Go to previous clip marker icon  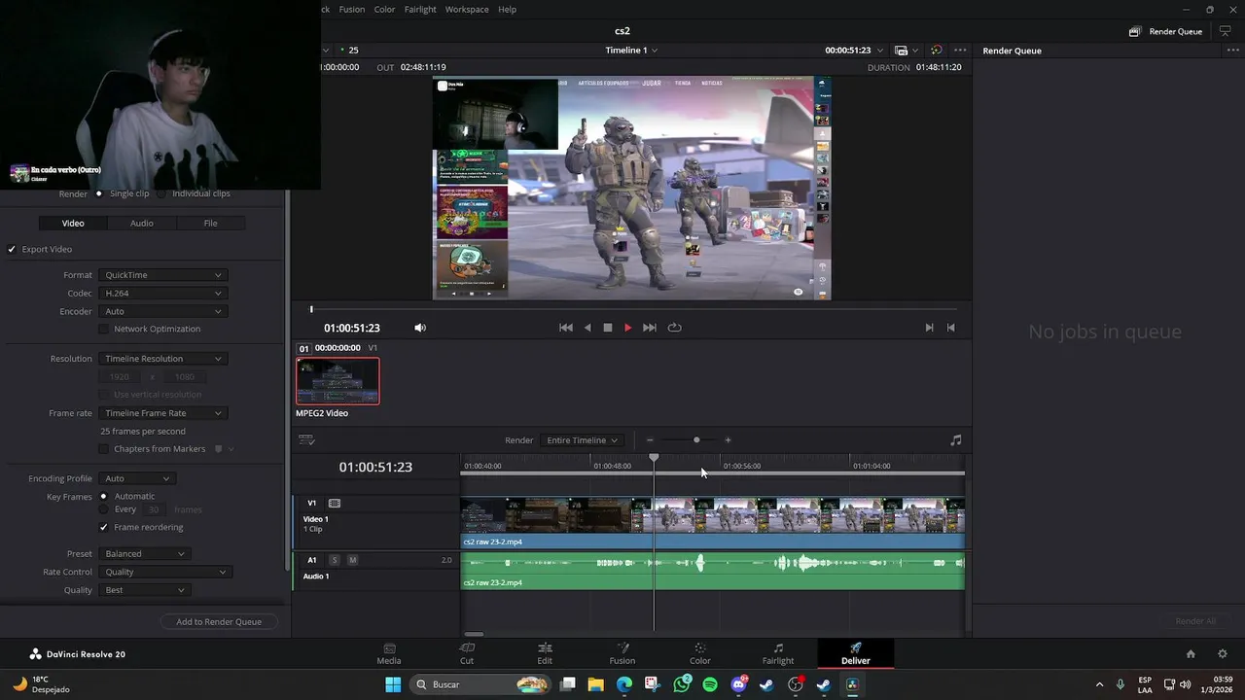point(951,328)
